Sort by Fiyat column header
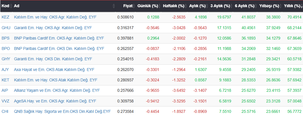This screenshot has height=116, width=303. coord(128,6)
